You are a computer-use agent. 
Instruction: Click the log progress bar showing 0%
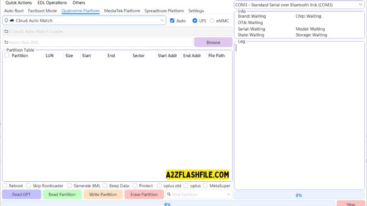pos(299,195)
